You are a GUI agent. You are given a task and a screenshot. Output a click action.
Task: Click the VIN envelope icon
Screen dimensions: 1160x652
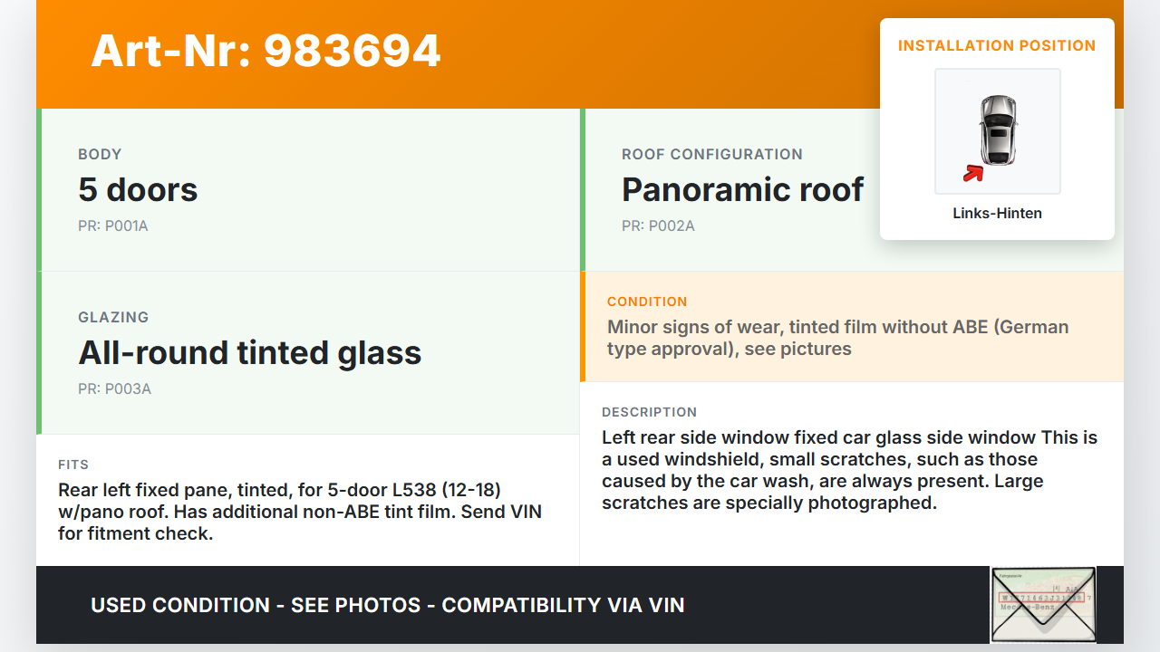1042,604
